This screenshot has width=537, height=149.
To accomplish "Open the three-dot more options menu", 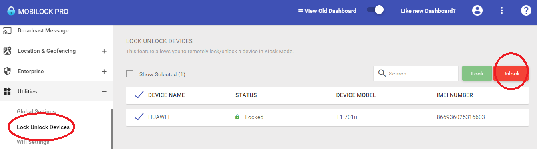I will click(501, 11).
